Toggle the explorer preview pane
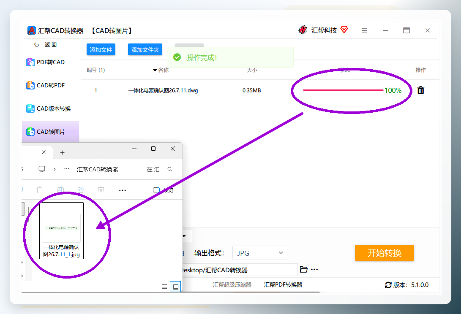The height and width of the screenshot is (314, 461). coord(163,190)
